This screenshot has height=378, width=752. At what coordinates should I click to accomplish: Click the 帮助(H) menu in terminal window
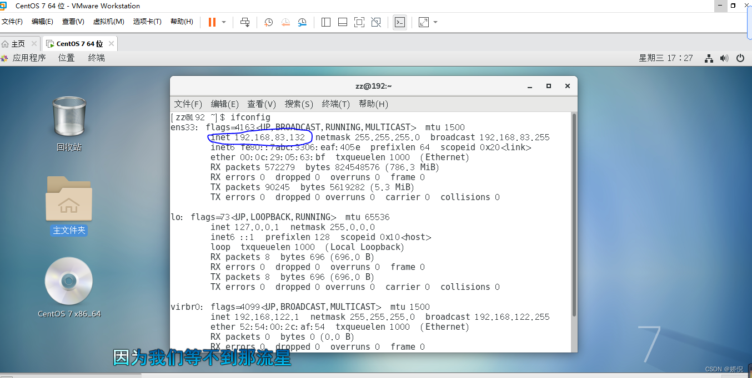point(373,104)
